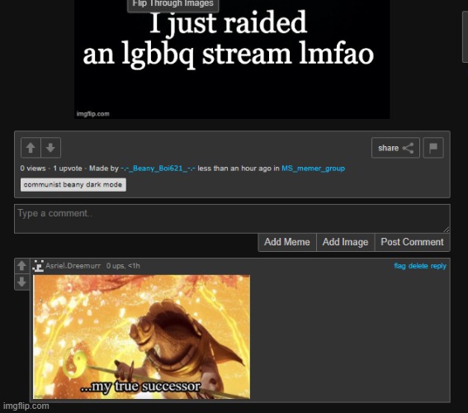Reply to Asriel.Dreemurr's comment
The width and height of the screenshot is (468, 413).
click(438, 266)
